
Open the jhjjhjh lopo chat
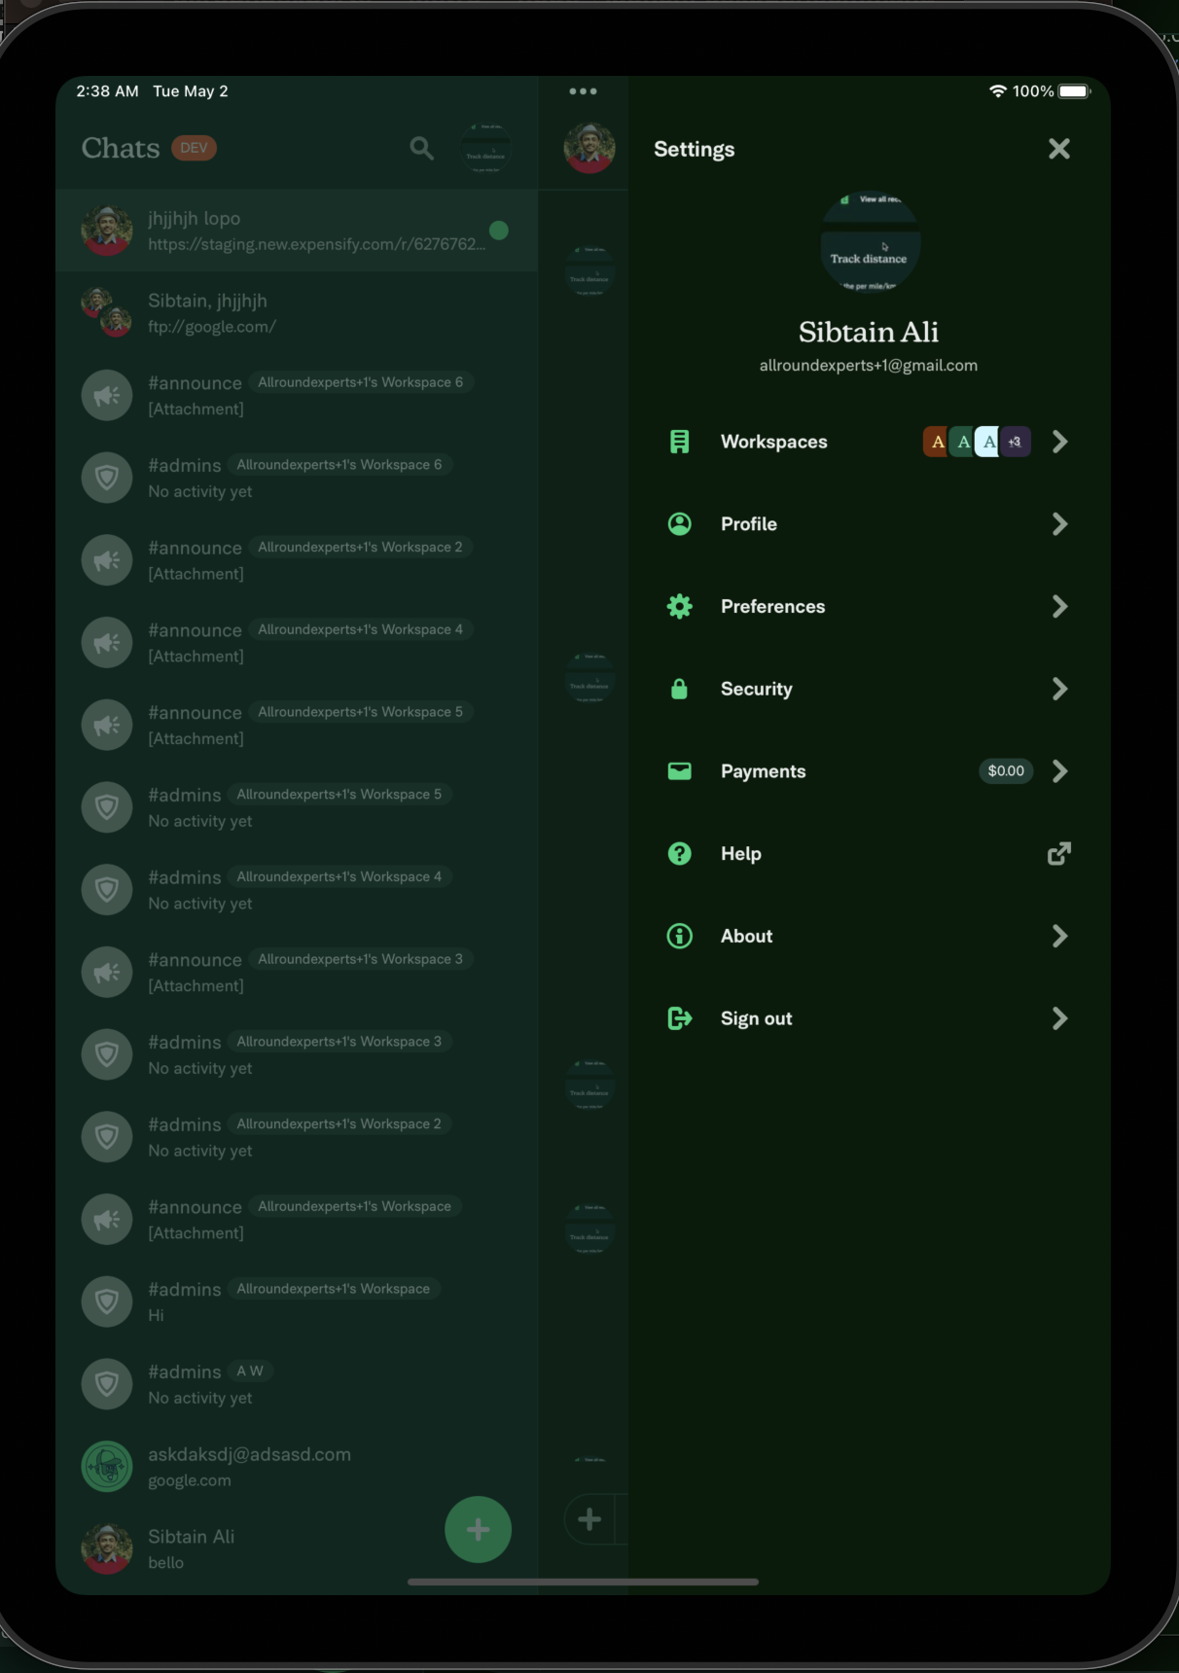297,231
